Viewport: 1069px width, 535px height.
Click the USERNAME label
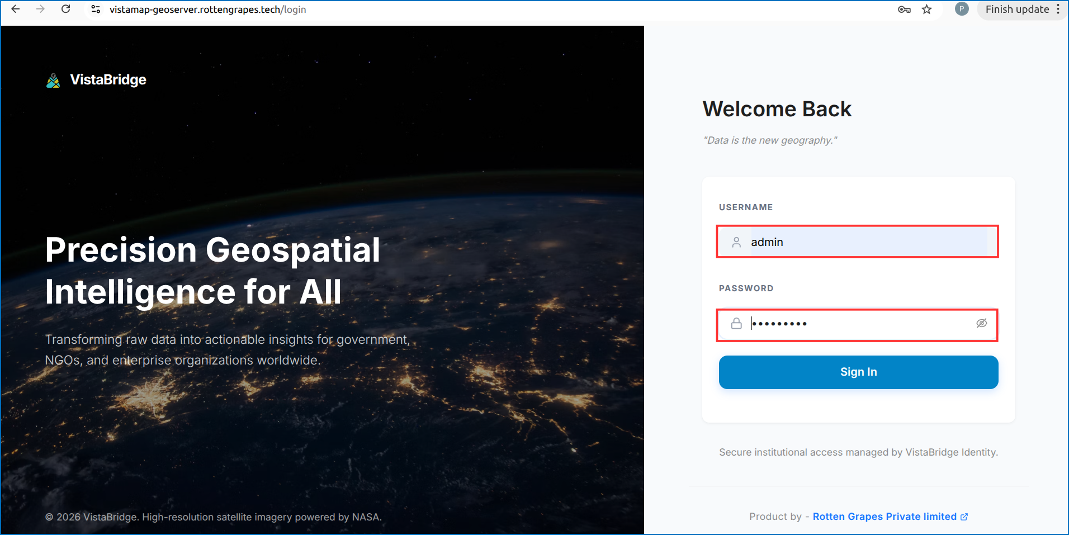click(x=746, y=207)
